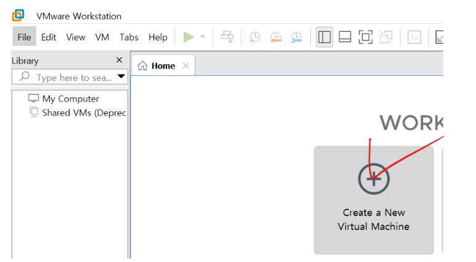Open the VM menu
The height and width of the screenshot is (262, 476).
102,37
